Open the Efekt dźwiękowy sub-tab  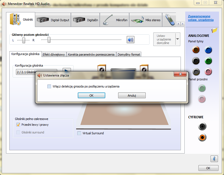(x=54, y=54)
